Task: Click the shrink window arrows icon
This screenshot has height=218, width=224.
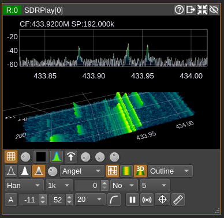Action: pyautogui.click(x=202, y=10)
